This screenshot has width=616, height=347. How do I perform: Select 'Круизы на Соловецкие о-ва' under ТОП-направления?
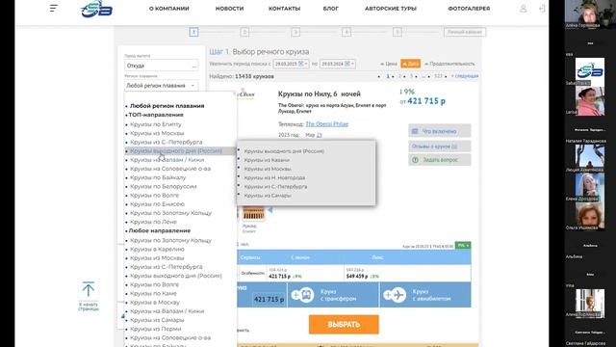170,169
